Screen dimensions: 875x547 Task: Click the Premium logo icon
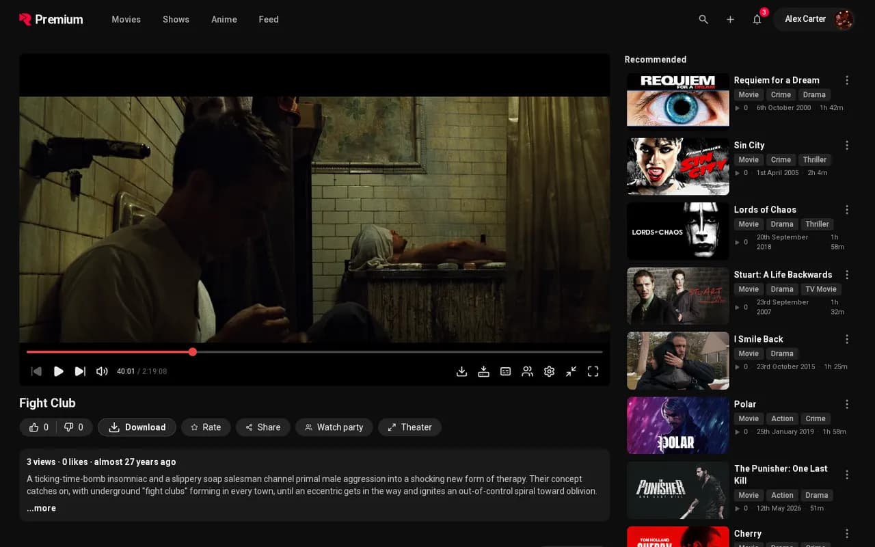tap(25, 19)
